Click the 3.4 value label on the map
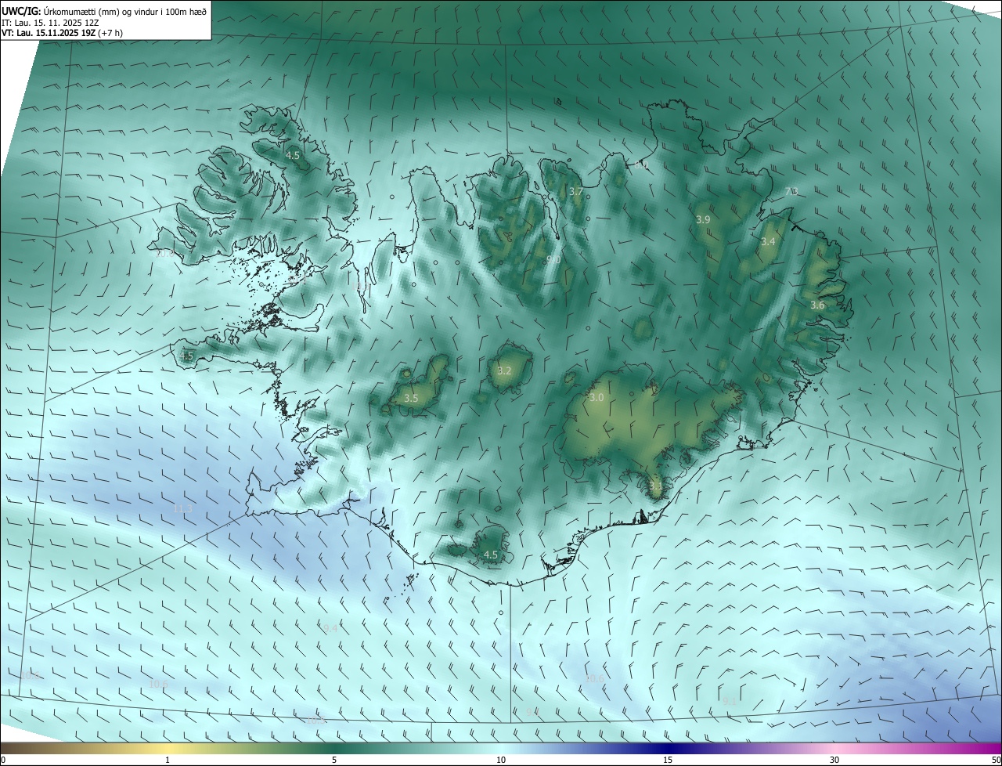The height and width of the screenshot is (766, 1002). click(x=768, y=242)
